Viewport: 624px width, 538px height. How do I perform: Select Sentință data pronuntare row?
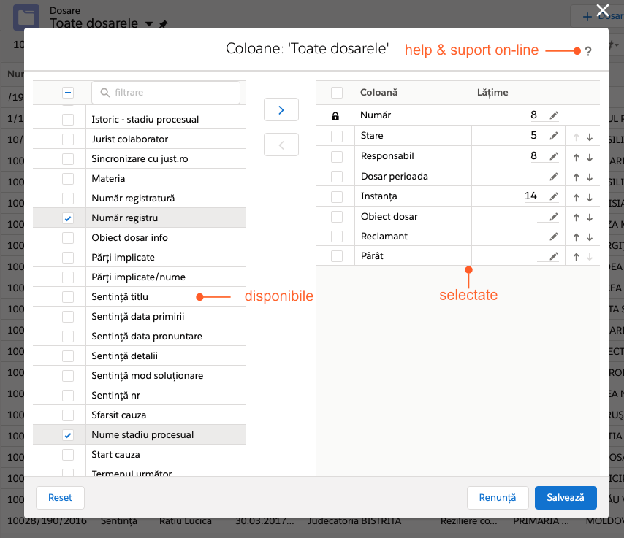click(140, 337)
